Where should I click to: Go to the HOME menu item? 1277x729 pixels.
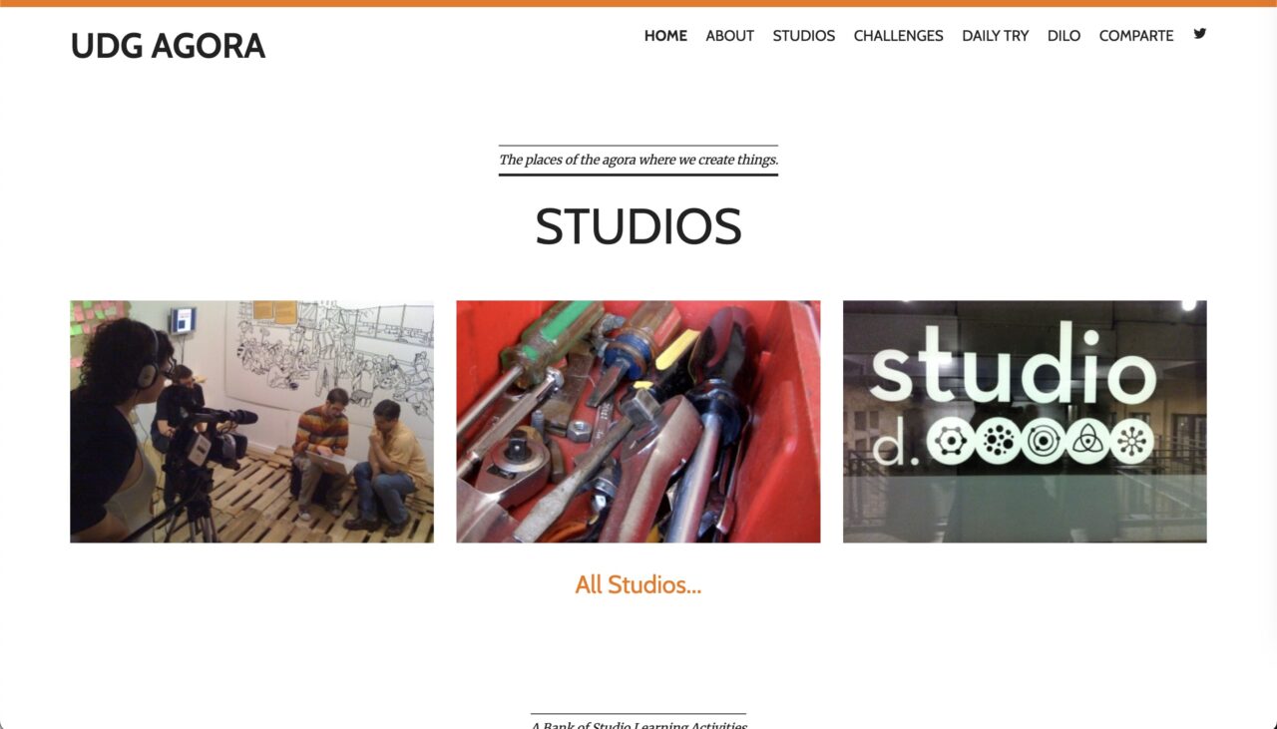pyautogui.click(x=665, y=36)
